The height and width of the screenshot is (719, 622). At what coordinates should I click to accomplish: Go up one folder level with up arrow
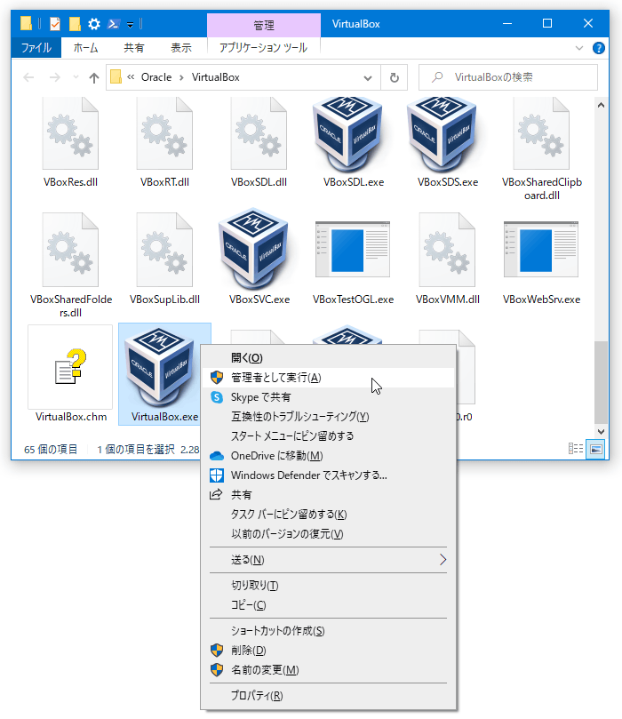coord(94,78)
